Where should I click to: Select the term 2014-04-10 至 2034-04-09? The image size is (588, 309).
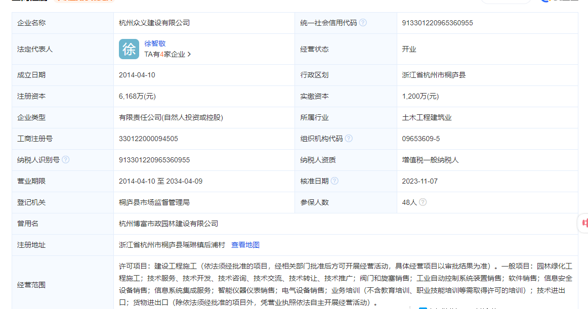tap(160, 181)
